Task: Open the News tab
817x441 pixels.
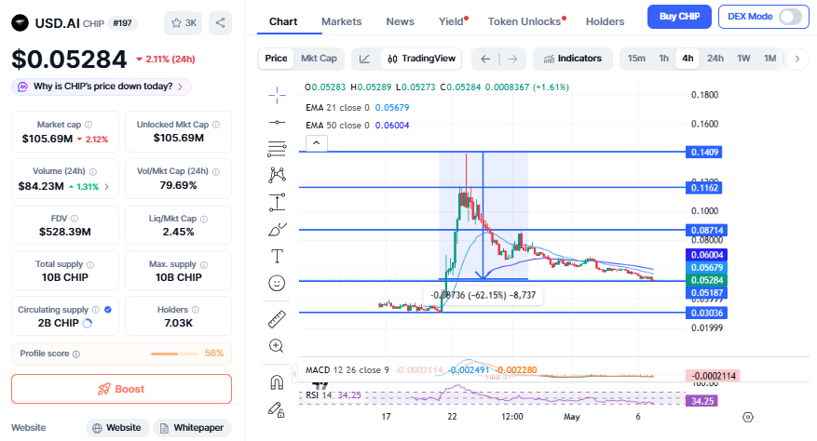Action: [x=401, y=22]
